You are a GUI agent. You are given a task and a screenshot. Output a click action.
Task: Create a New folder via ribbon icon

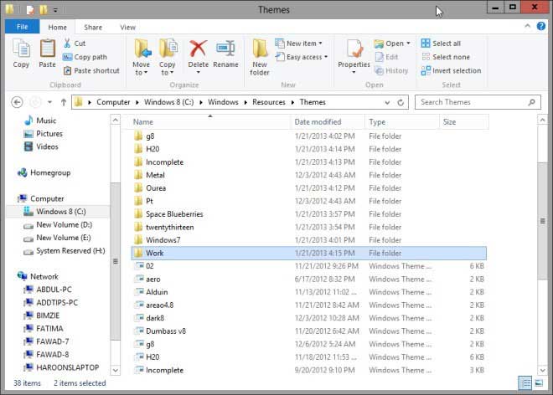coord(260,55)
